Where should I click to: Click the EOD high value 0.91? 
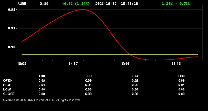pyautogui.click(x=88, y=85)
